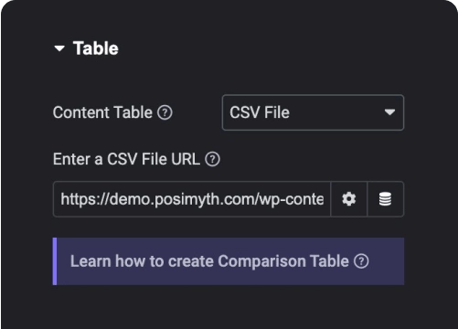Click the empty panel area below notice
Screen dimensions: 458x329
(x=229, y=307)
